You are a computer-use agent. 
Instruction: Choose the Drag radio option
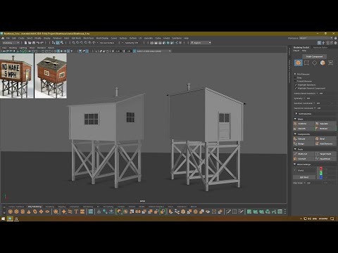(295, 77)
